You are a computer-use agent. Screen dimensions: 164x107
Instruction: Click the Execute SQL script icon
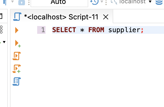(17, 56)
